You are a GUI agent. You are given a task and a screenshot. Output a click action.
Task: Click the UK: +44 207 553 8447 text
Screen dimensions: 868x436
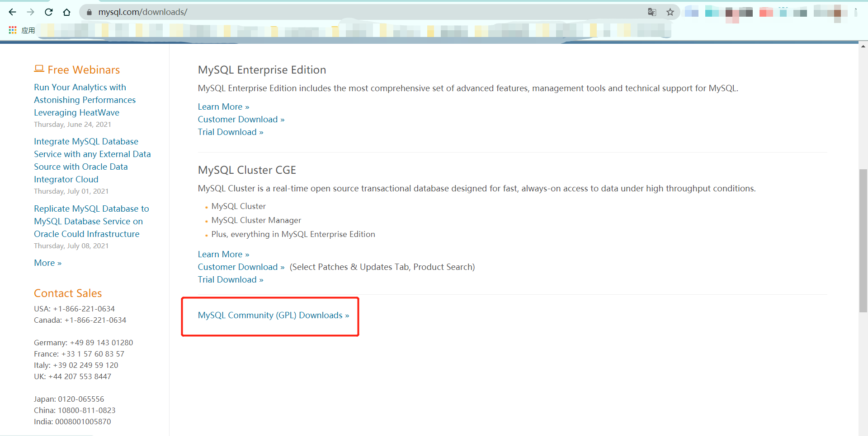point(72,376)
